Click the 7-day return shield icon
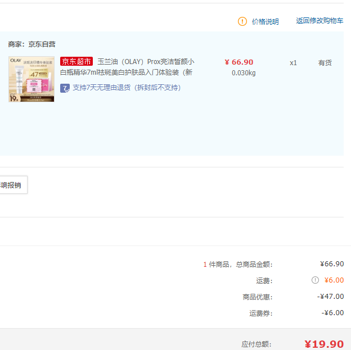This screenshot has height=350, width=351. [65, 88]
